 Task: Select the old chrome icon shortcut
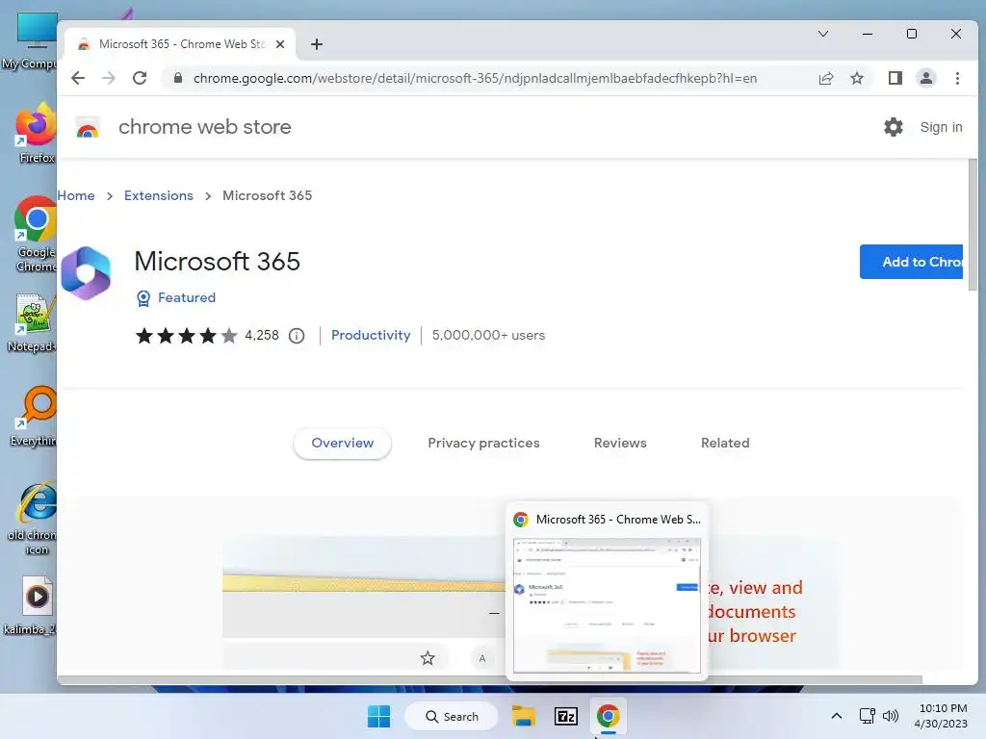[35, 519]
